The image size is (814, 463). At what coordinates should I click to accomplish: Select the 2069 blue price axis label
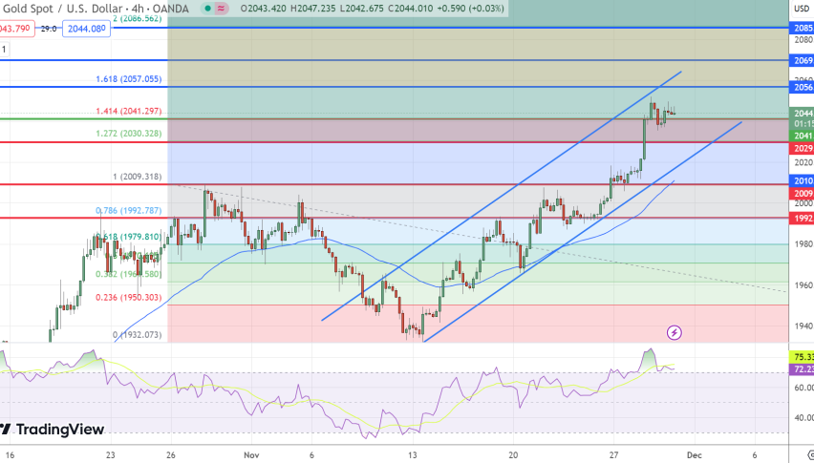(x=803, y=60)
